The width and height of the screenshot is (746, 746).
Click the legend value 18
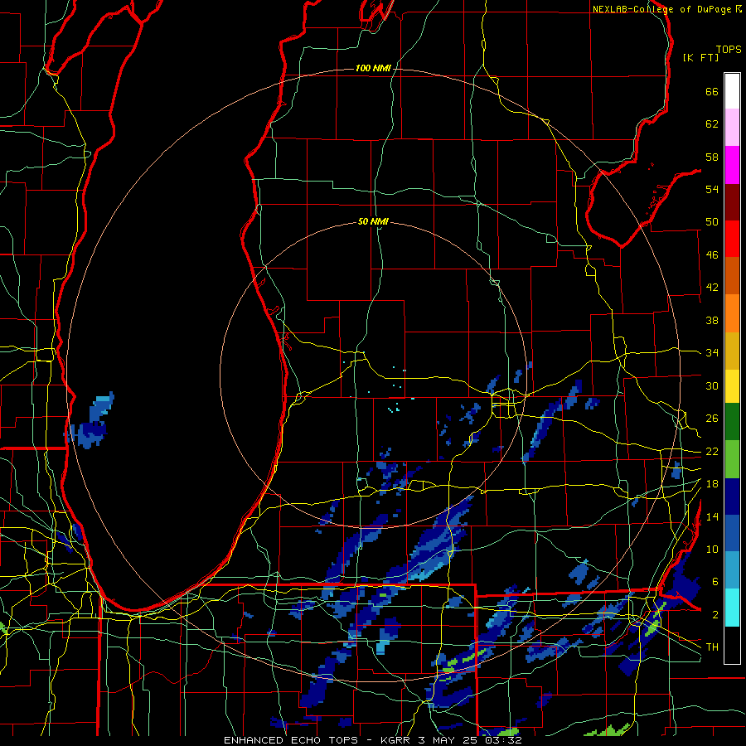712,484
